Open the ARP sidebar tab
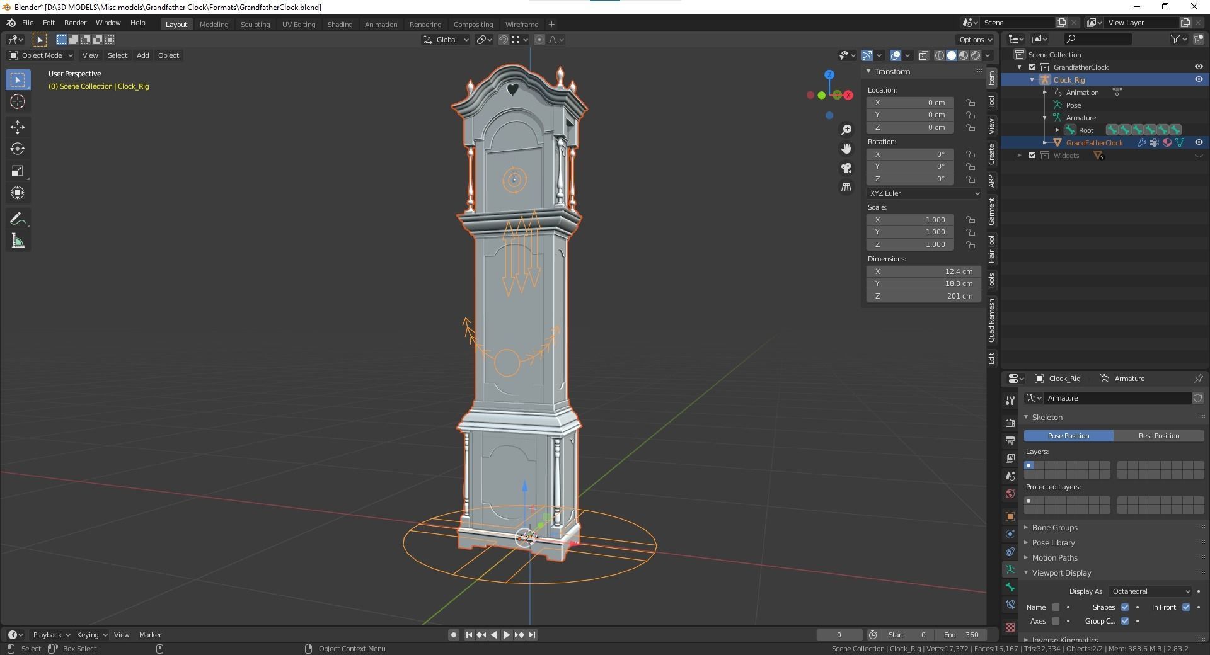Image resolution: width=1210 pixels, height=655 pixels. point(991,181)
